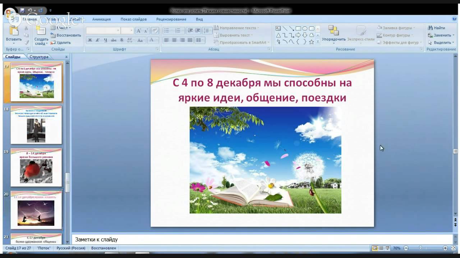Expand the shapes gallery More arrow
460x258 pixels.
click(317, 42)
